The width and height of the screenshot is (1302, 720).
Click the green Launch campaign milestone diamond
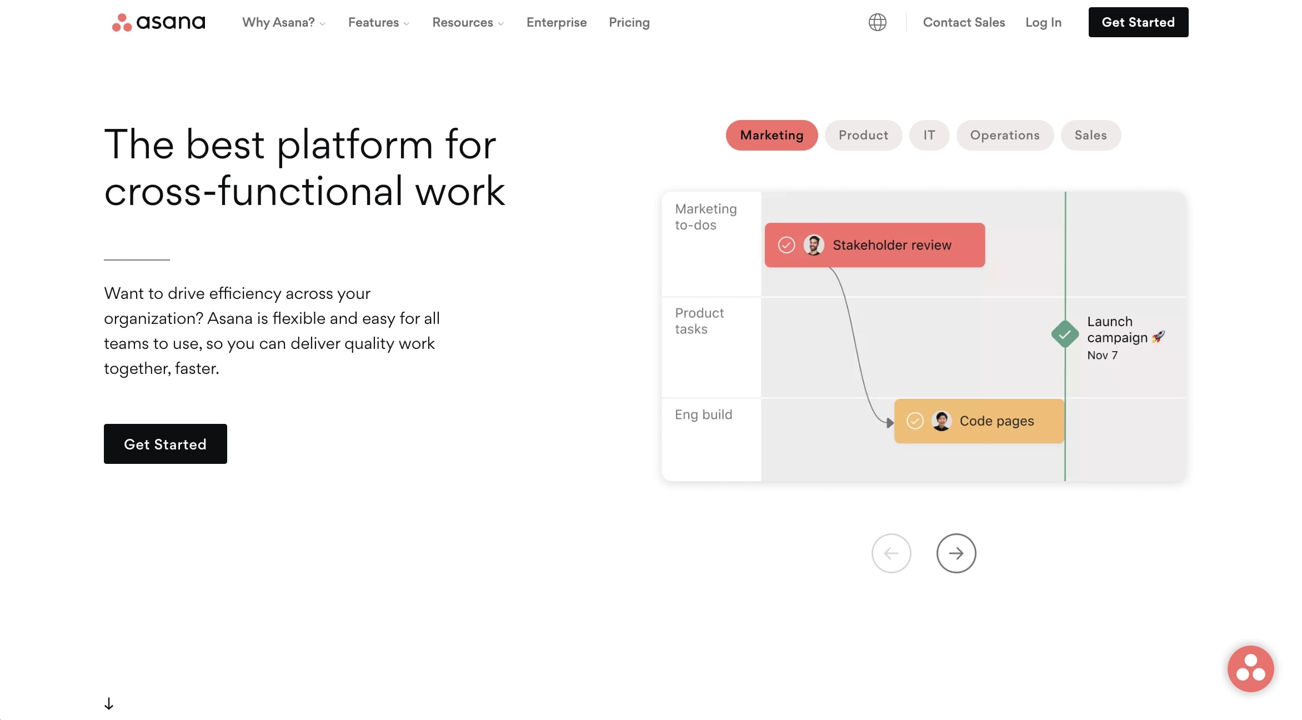point(1064,334)
